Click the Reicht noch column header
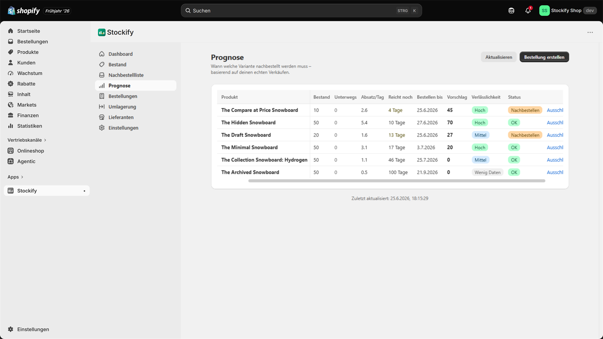Screen dimensions: 603x339 400,97
